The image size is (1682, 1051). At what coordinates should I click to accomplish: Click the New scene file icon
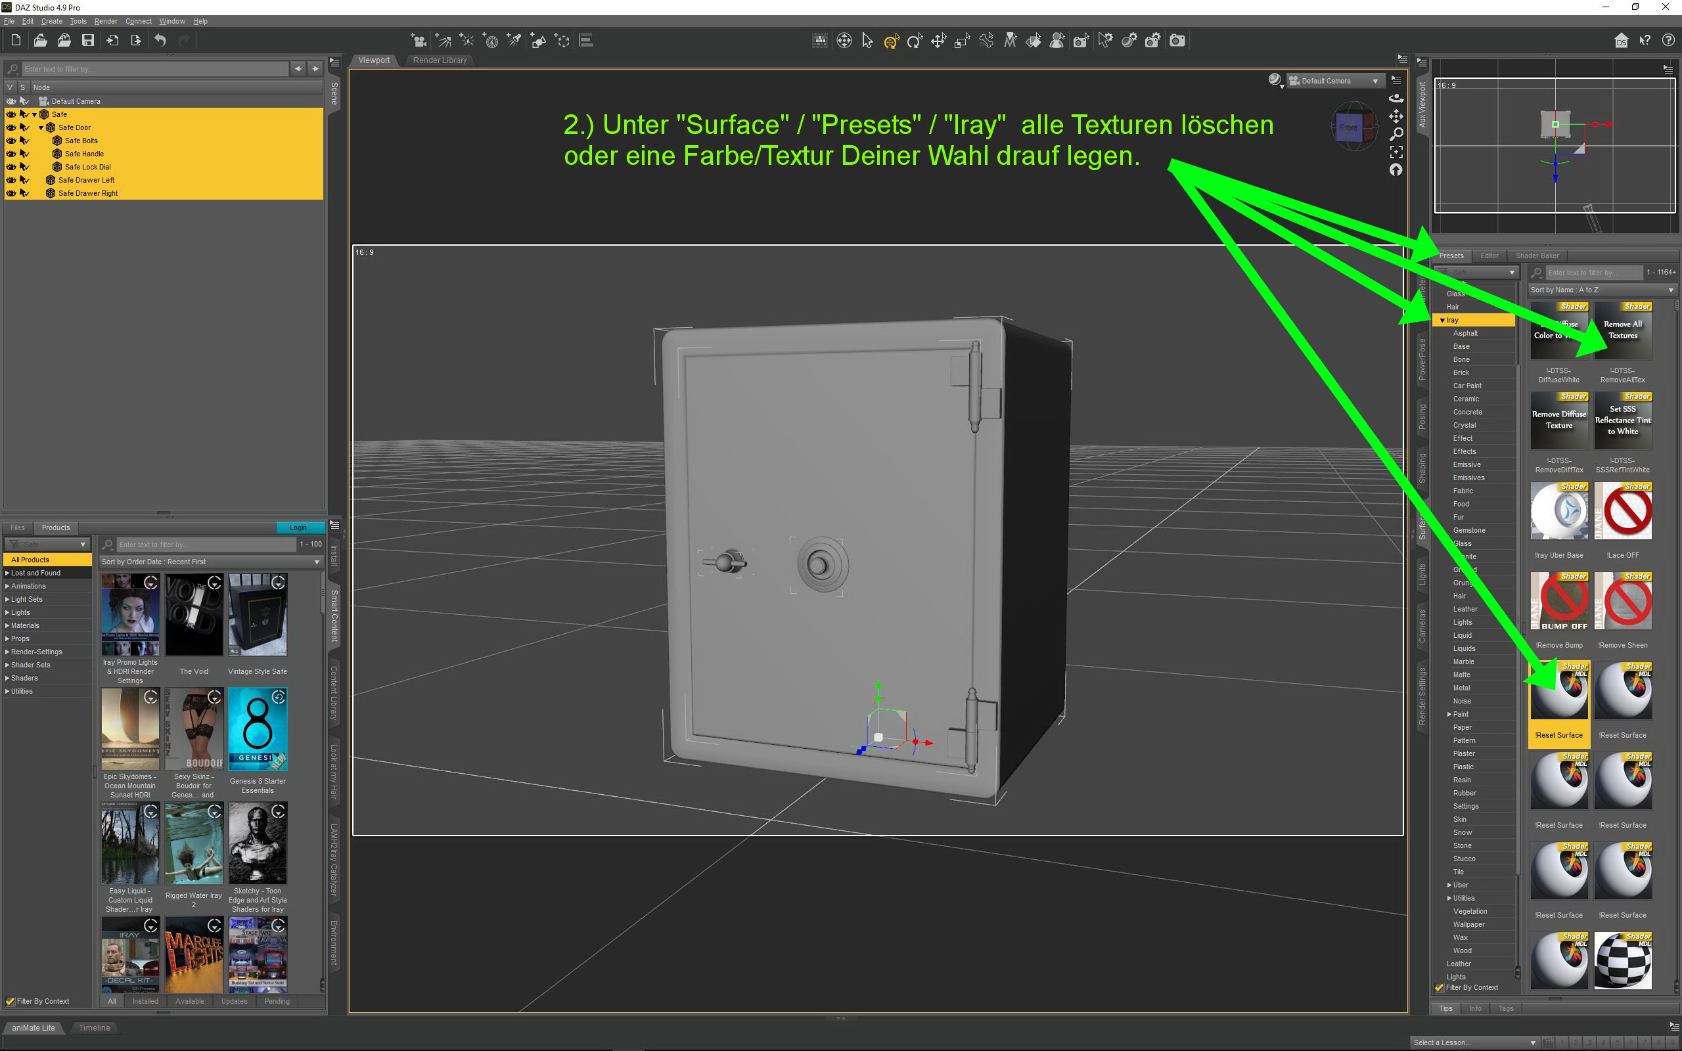click(x=16, y=40)
